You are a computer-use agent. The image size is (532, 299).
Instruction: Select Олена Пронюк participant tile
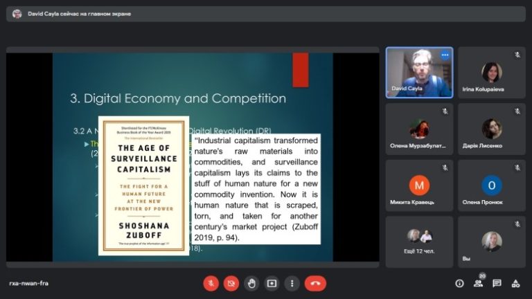492,185
